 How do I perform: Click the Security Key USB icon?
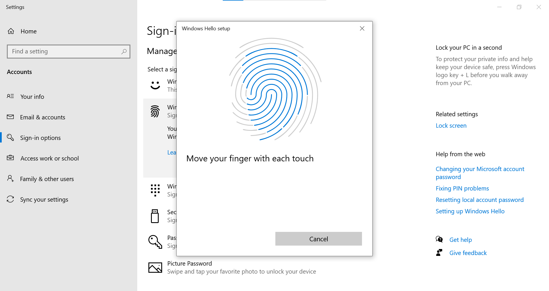pos(155,216)
